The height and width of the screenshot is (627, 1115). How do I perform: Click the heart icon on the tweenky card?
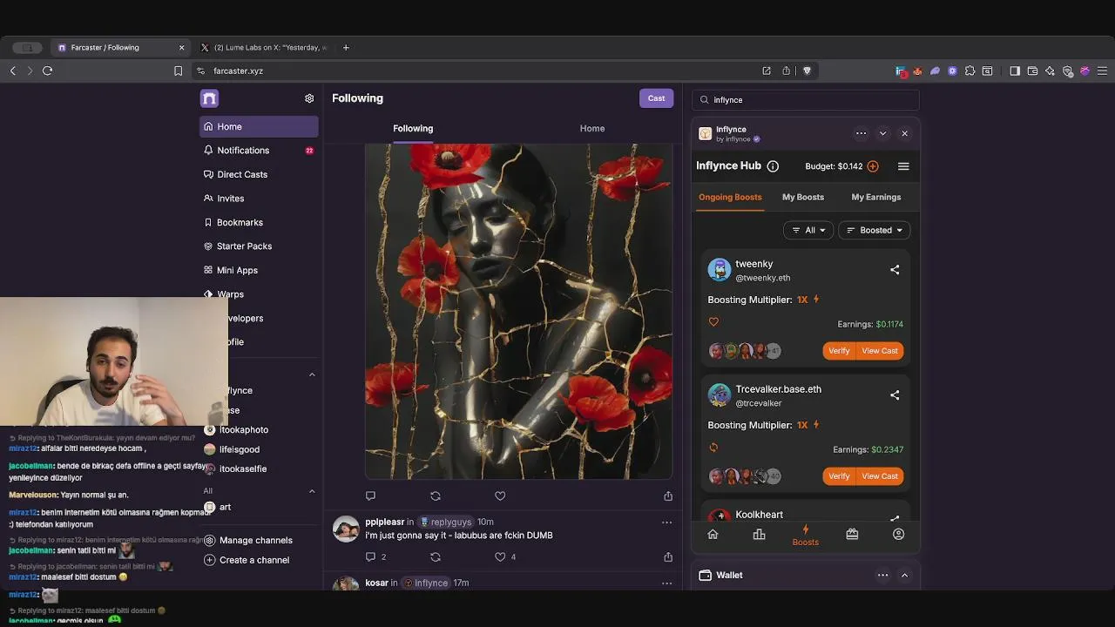click(x=713, y=322)
